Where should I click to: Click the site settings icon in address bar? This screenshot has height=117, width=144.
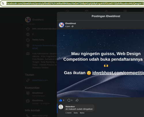click(3, 3)
